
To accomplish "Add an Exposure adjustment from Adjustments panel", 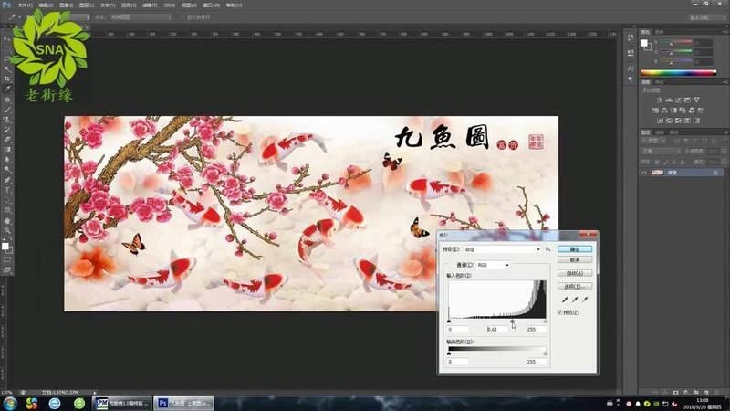I will click(x=688, y=100).
